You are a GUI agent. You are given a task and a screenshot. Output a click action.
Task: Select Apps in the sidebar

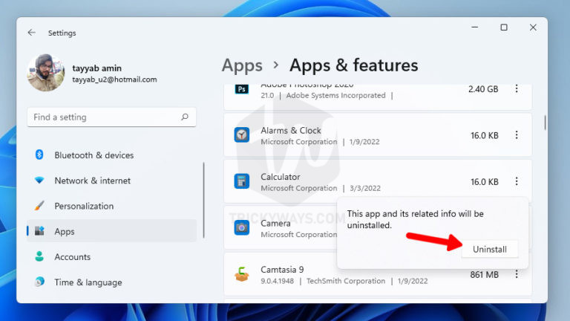click(111, 231)
